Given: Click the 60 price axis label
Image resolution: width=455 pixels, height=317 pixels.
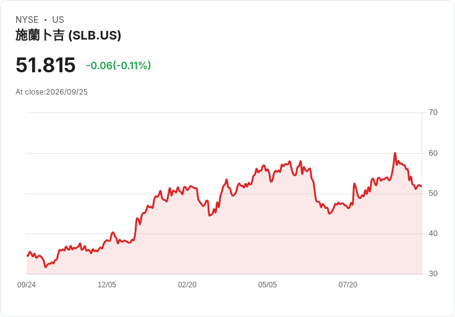Looking at the screenshot, I should (x=433, y=153).
